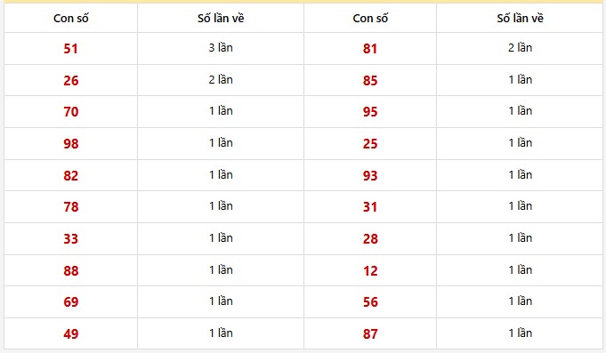Select the red number 87
This screenshot has width=606, height=353.
[370, 333]
